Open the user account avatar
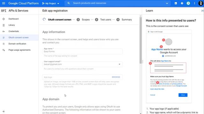204x114 pixels. pos(201,3)
